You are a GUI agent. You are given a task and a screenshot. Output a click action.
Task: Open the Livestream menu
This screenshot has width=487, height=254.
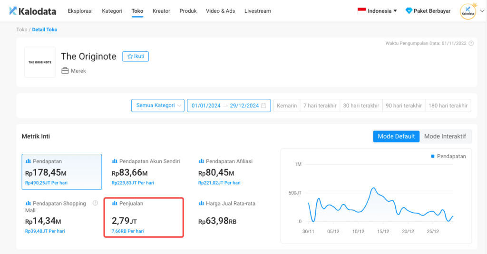click(257, 11)
